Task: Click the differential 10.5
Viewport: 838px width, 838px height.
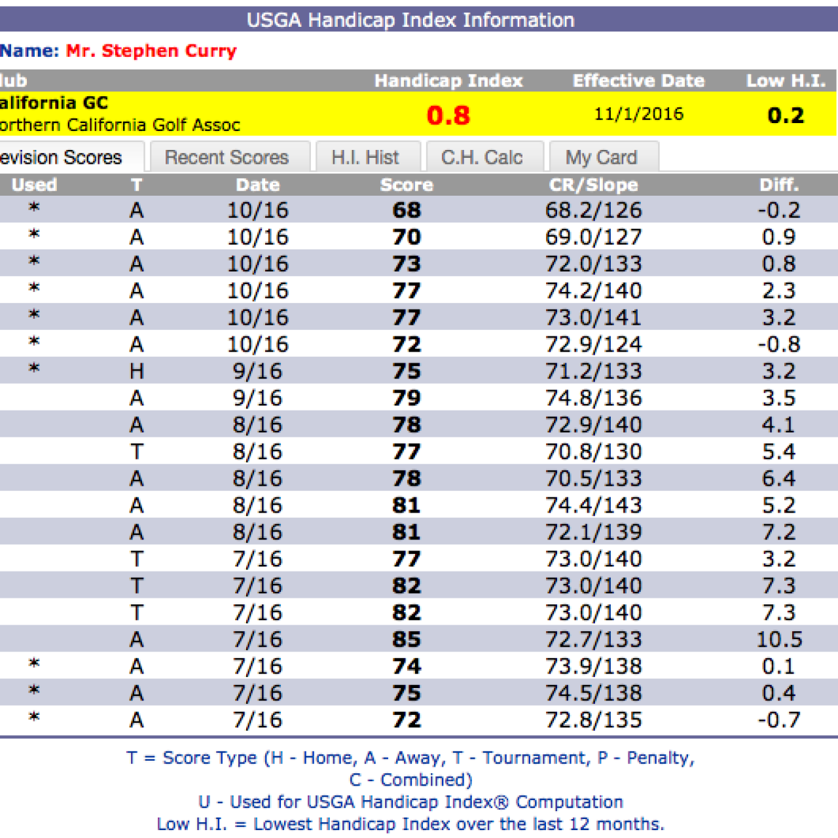Action: click(x=779, y=640)
